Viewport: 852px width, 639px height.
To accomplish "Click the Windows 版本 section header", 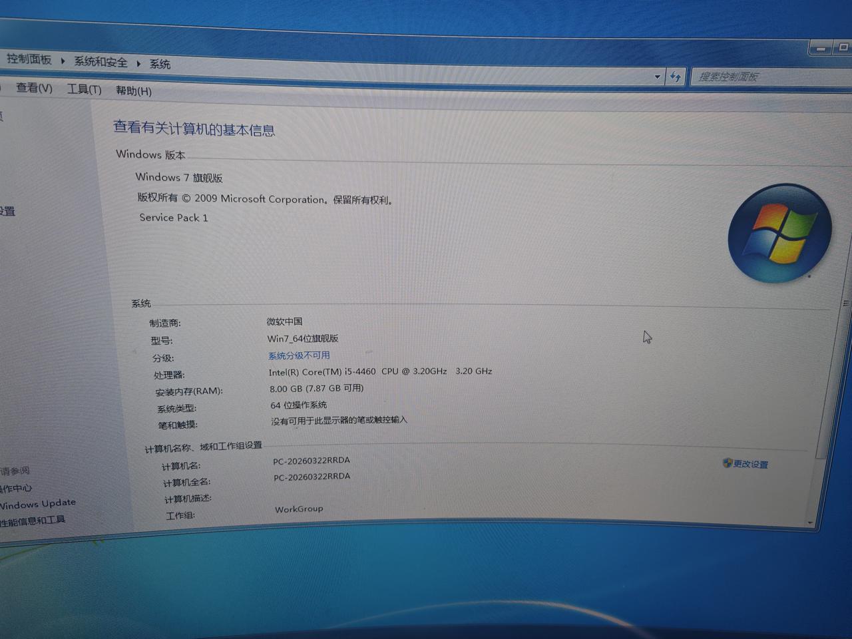I will click(150, 154).
